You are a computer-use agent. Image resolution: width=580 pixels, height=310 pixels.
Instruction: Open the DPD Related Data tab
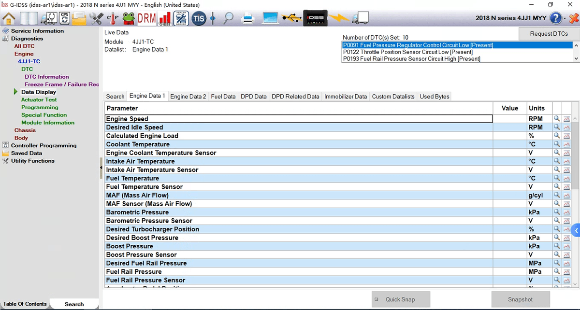pos(295,97)
